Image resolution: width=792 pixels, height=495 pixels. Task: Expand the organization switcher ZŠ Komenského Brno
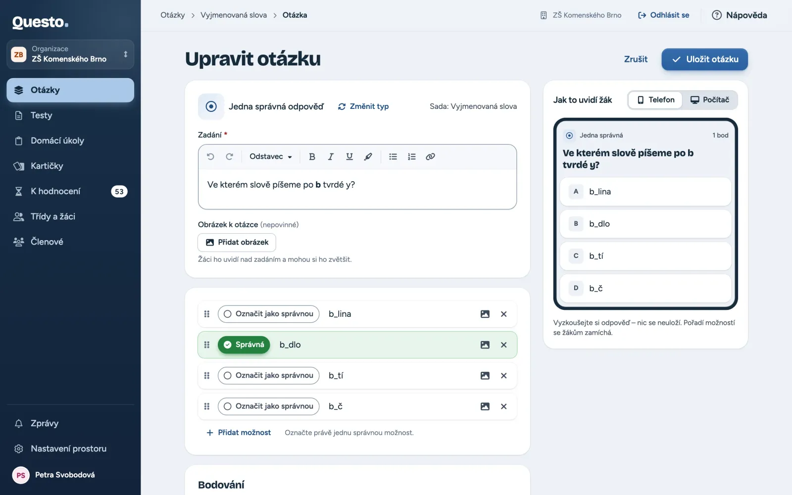point(70,54)
